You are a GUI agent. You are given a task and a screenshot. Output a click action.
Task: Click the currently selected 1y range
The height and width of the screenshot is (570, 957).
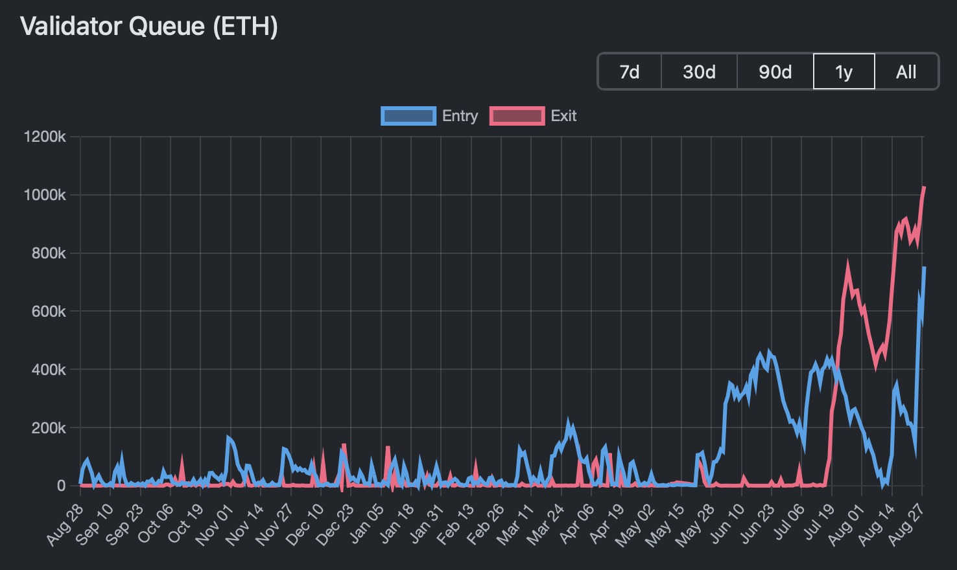click(844, 71)
